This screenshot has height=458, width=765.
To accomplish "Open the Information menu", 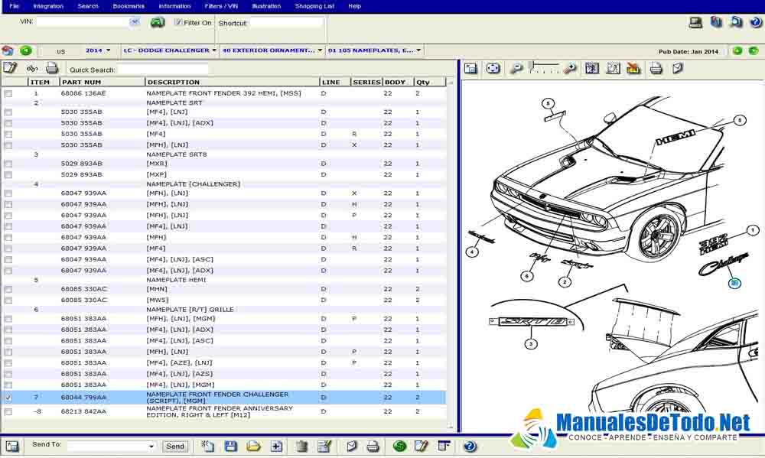I will click(174, 6).
